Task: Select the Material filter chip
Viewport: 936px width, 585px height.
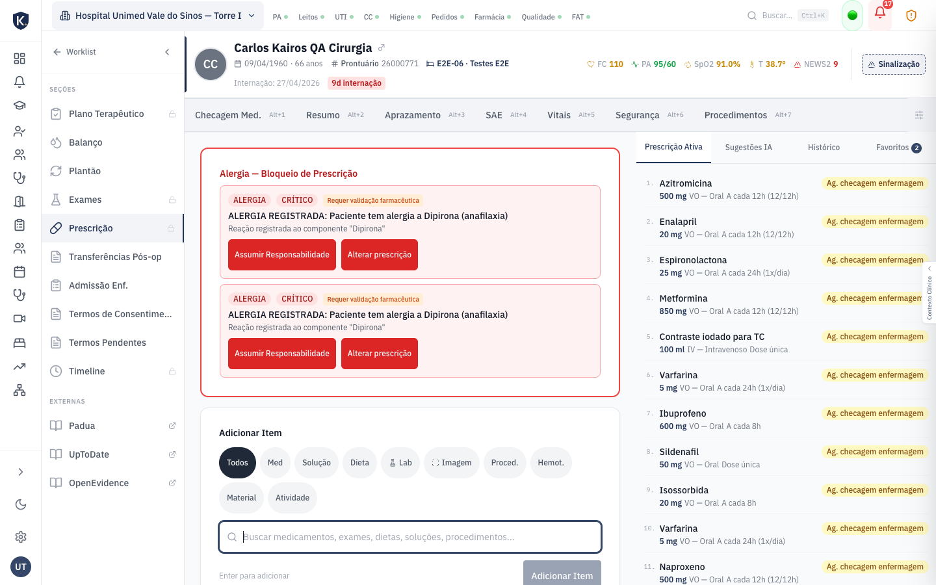Action: coord(242,498)
